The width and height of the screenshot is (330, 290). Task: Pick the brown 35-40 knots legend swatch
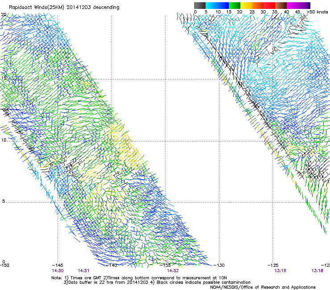[281, 5]
